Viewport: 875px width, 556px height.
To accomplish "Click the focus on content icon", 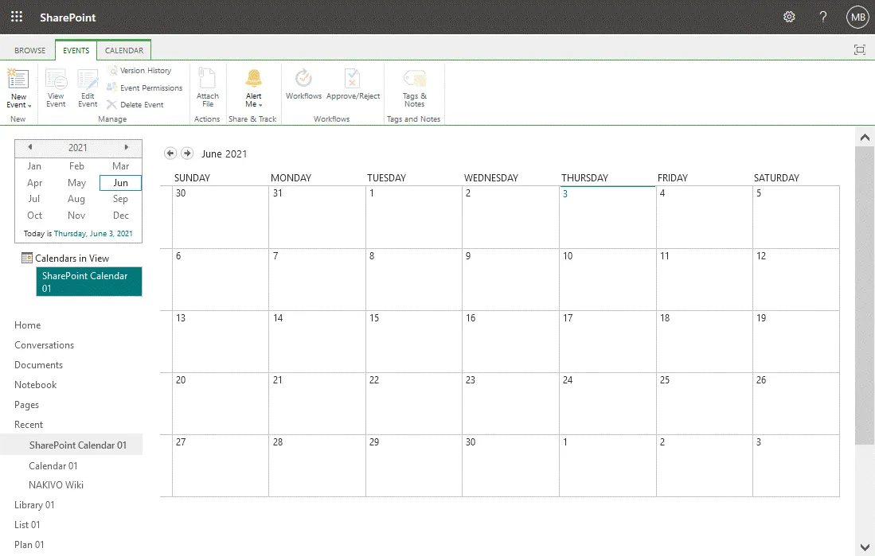I will click(859, 50).
